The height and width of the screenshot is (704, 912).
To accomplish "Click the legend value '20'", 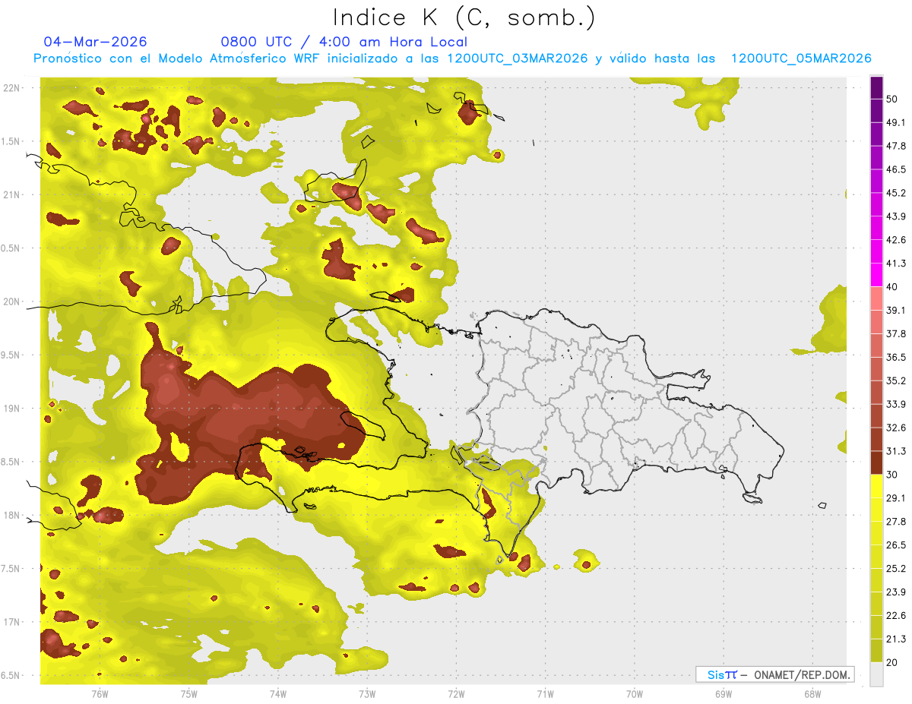I will 893,663.
